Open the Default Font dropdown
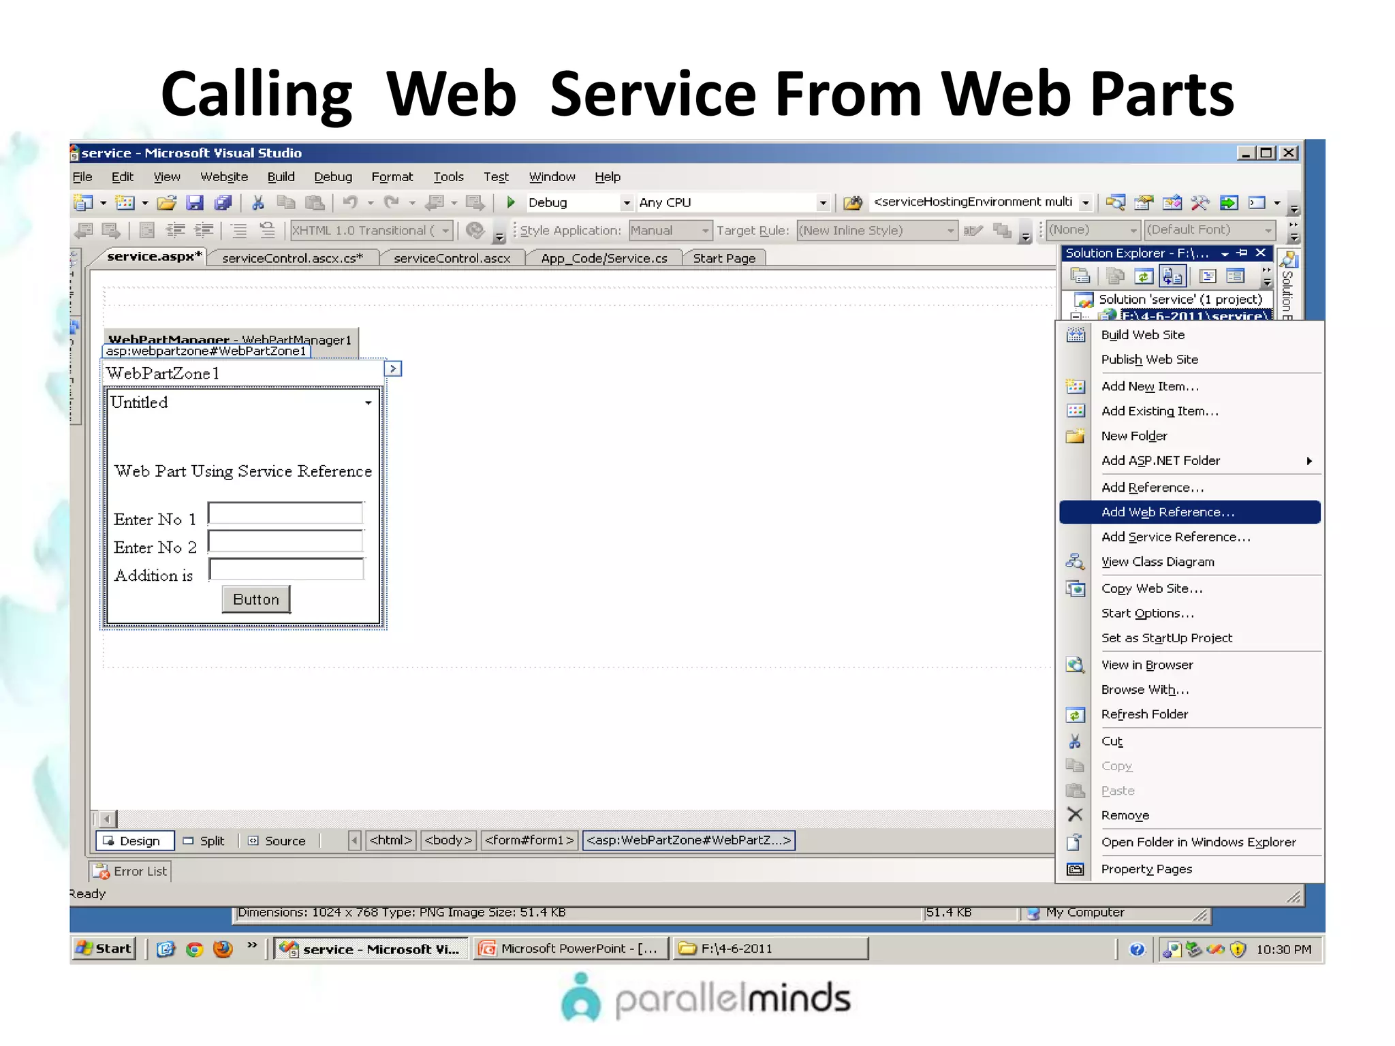The height and width of the screenshot is (1046, 1395). [1268, 230]
